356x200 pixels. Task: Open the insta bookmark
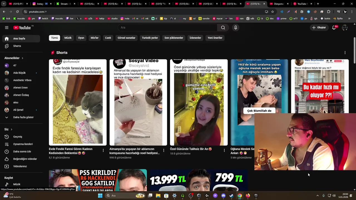[125, 19]
